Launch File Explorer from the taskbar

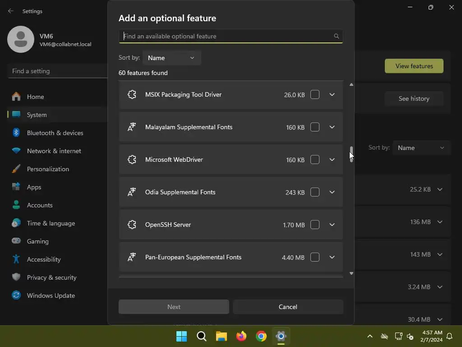pos(221,336)
